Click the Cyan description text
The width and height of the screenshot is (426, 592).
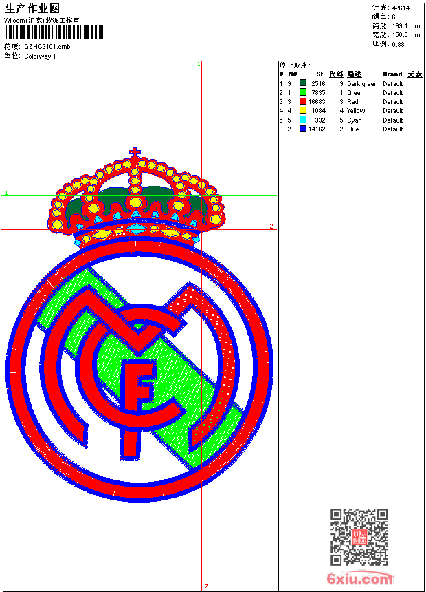click(355, 120)
